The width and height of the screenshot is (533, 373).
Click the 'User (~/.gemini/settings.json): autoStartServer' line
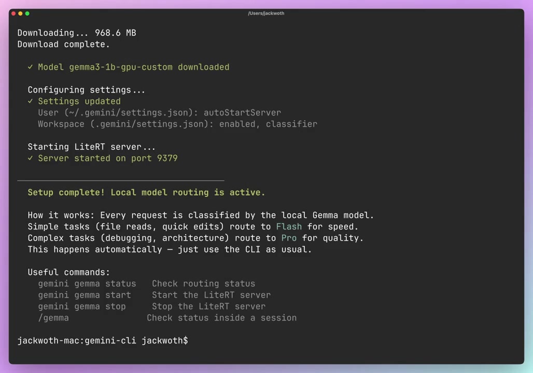159,113
